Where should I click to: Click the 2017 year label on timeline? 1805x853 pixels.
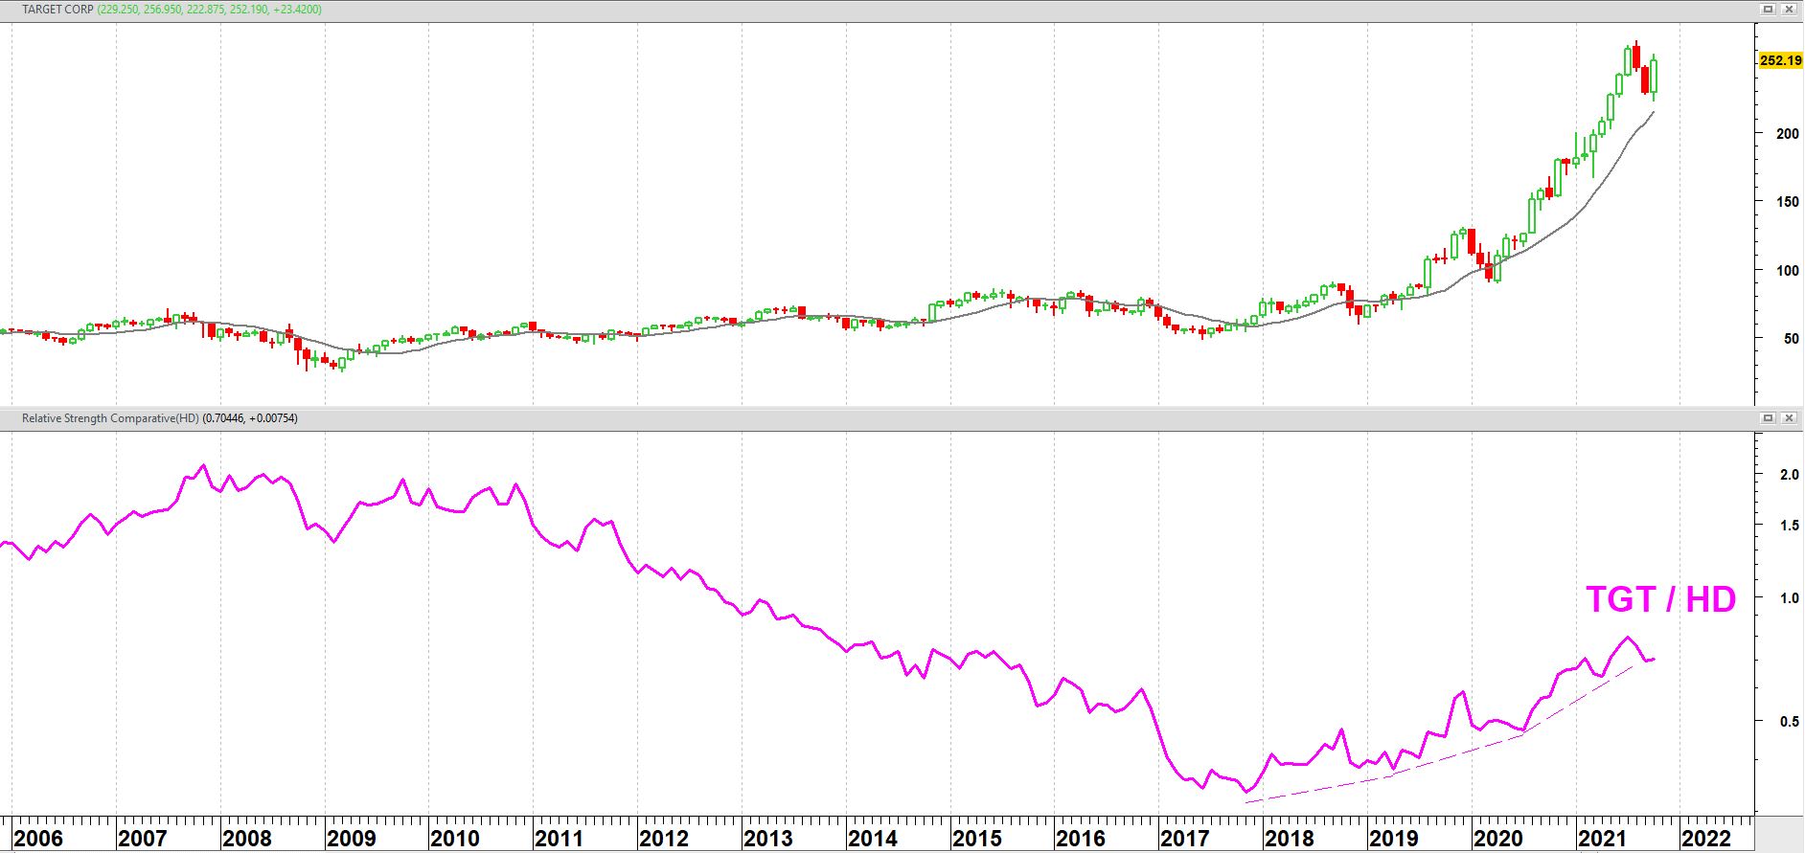tap(1185, 839)
